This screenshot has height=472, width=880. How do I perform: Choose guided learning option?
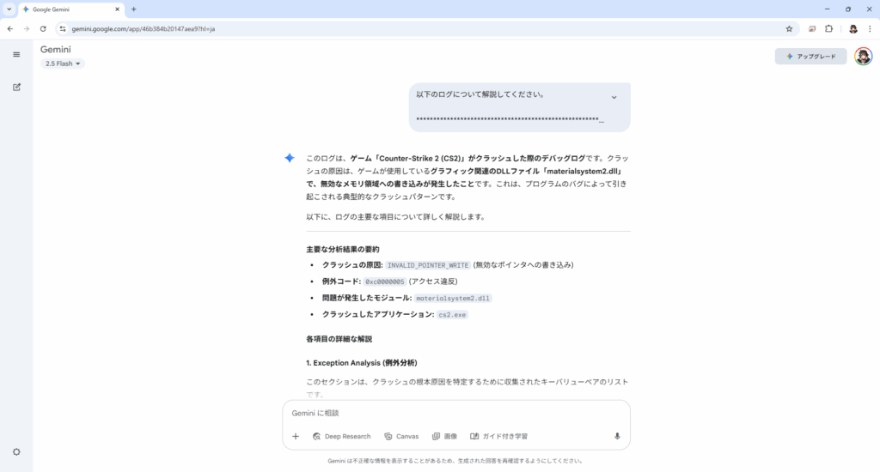point(499,436)
